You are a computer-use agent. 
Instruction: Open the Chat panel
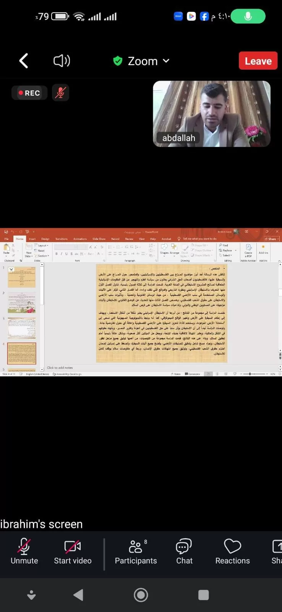pyautogui.click(x=184, y=551)
